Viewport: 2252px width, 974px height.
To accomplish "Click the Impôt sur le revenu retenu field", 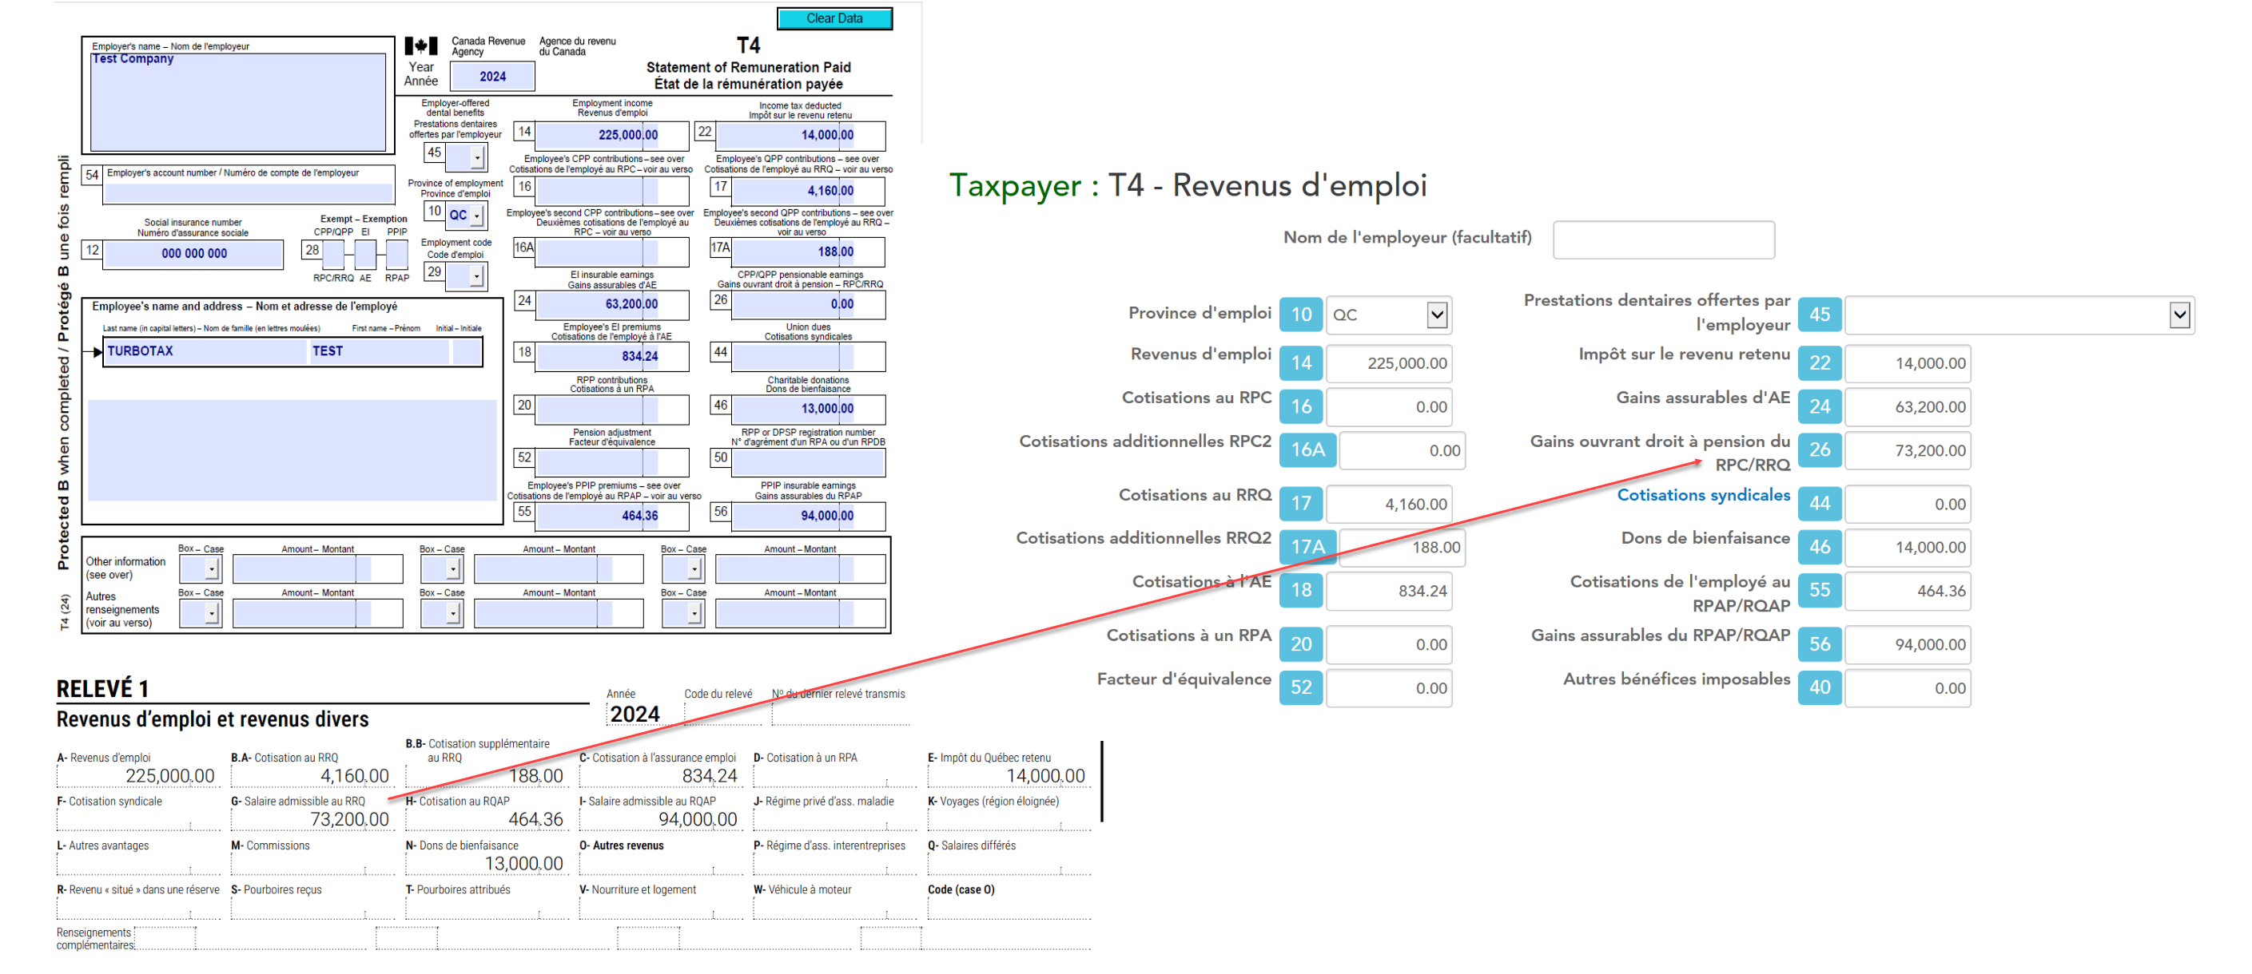I will click(1908, 363).
